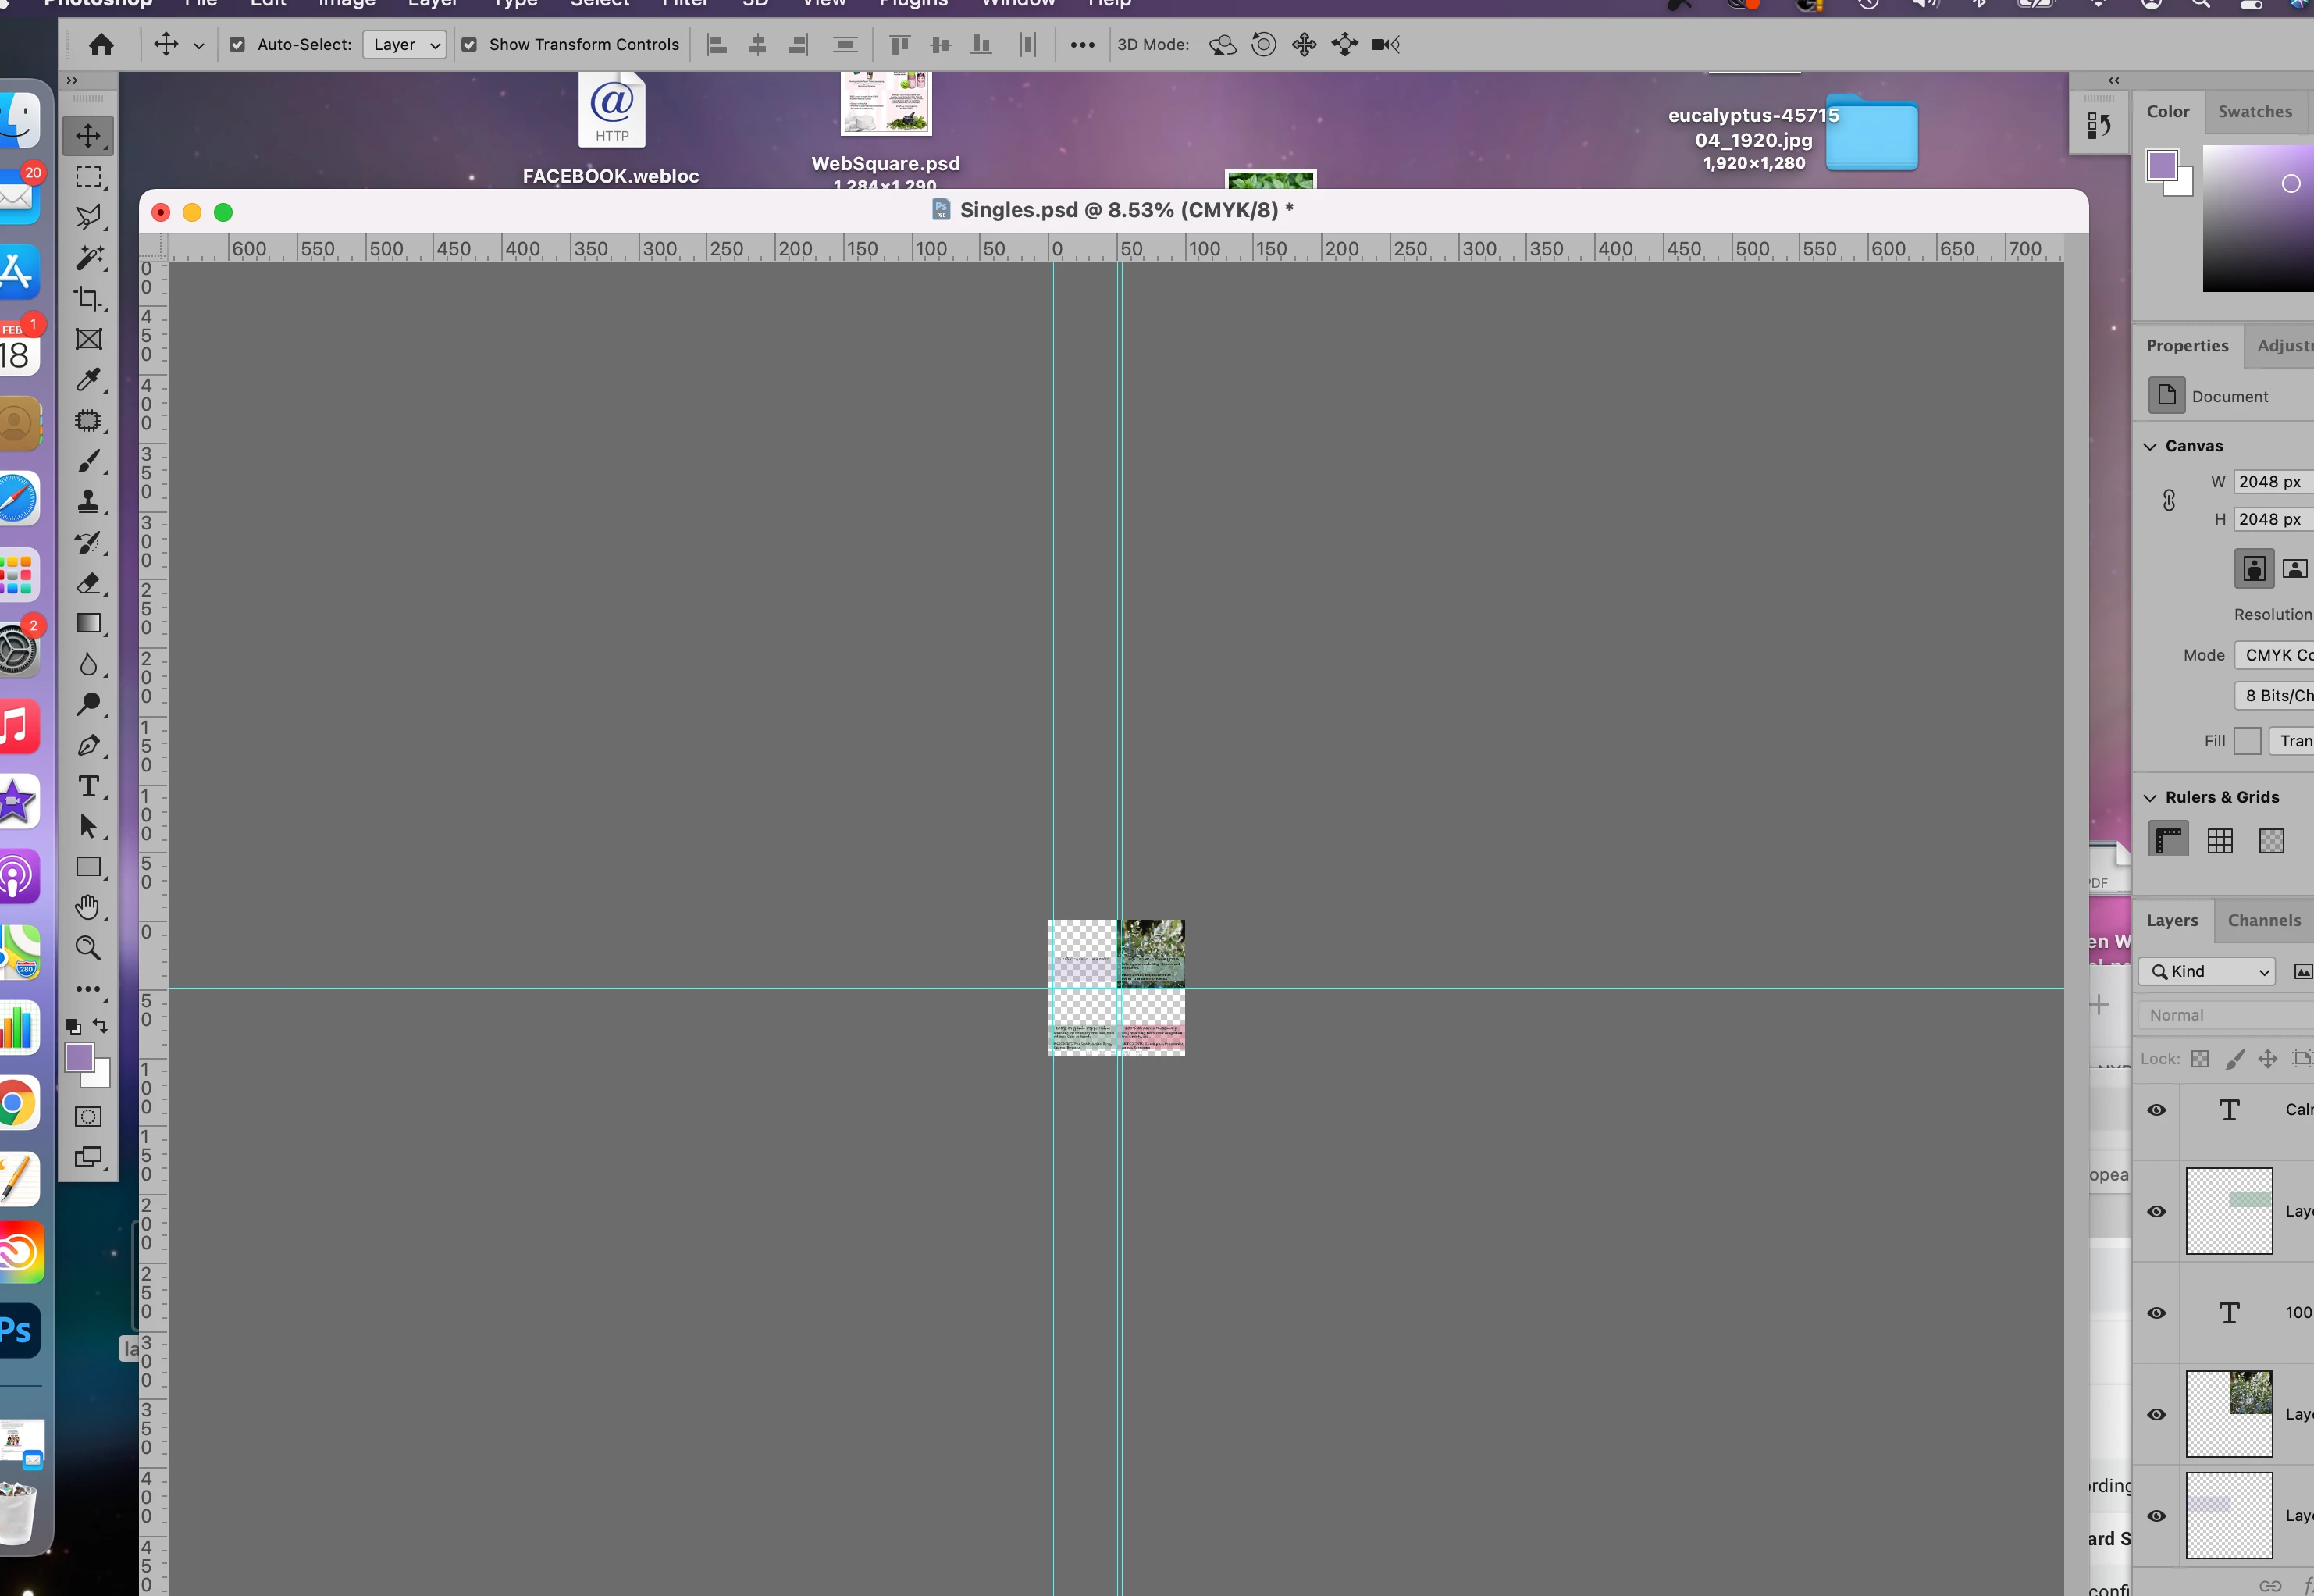Viewport: 2314px width, 1596px height.
Task: Switch to the Swatches tab
Action: click(2254, 112)
